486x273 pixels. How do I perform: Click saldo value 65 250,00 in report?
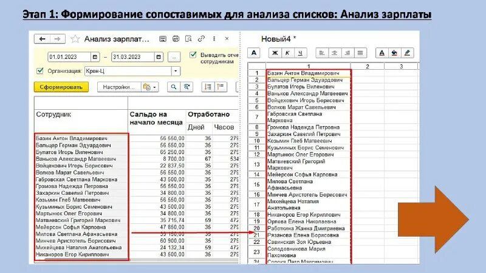[x=172, y=152]
